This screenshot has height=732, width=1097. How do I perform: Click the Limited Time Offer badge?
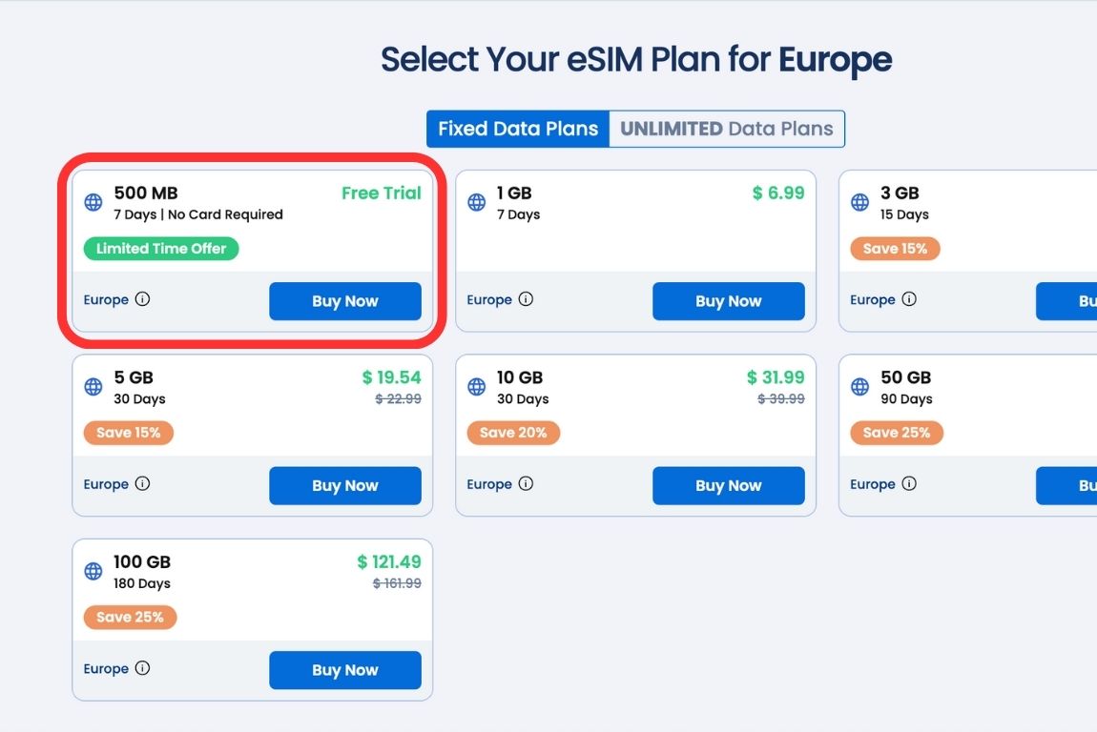point(160,249)
